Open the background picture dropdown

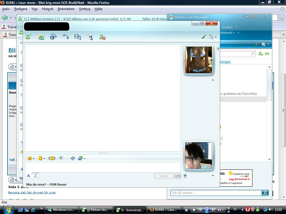[x=82, y=158]
